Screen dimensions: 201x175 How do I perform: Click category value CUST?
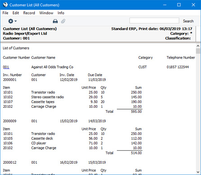[x=143, y=67]
